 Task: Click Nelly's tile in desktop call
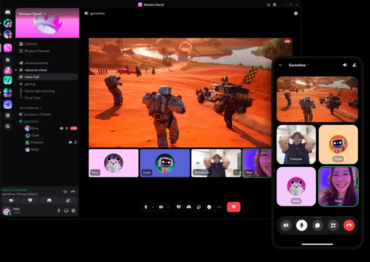[x=113, y=163]
